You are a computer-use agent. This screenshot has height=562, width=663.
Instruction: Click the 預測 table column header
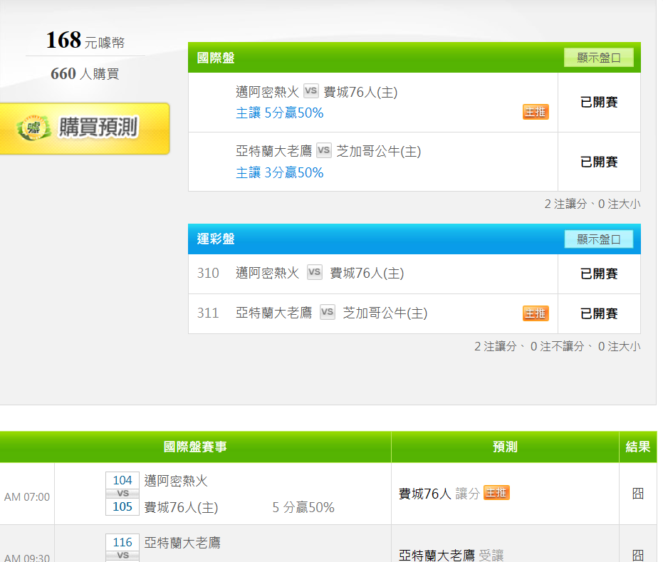coord(505,447)
